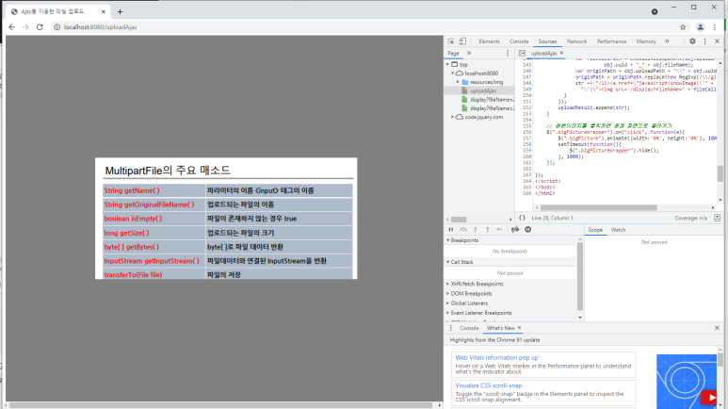
Task: Open the Chrome profile avatar
Action: (x=700, y=27)
